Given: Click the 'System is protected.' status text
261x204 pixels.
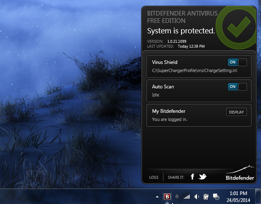Looking at the screenshot, I should point(181,31).
